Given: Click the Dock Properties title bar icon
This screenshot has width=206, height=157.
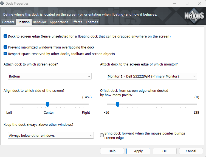Looking at the screenshot, I should (2, 4).
